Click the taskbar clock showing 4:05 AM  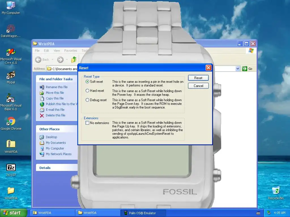tap(280, 213)
